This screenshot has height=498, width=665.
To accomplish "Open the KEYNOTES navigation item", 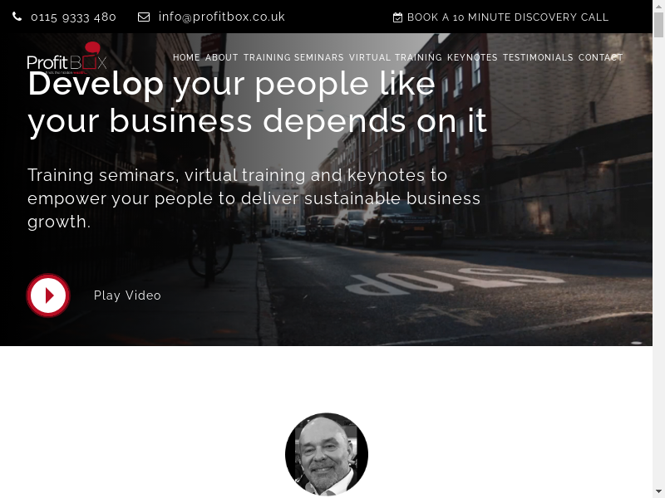I will (472, 57).
